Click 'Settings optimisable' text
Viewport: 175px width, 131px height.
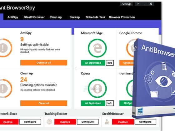34,45
